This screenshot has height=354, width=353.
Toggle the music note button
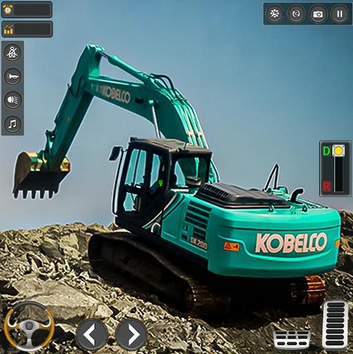(12, 124)
